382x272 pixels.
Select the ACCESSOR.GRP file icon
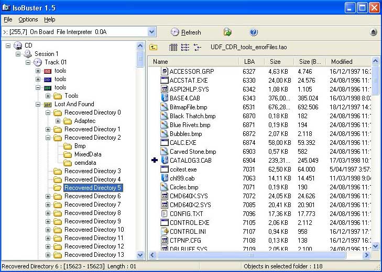coord(165,71)
